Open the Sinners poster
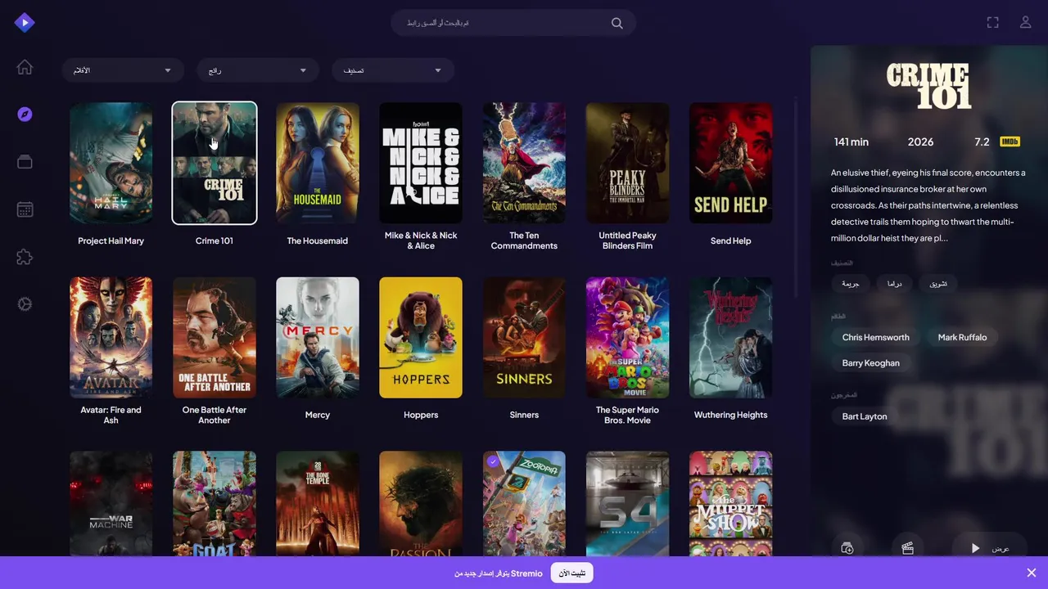The width and height of the screenshot is (1048, 589). [x=524, y=337]
